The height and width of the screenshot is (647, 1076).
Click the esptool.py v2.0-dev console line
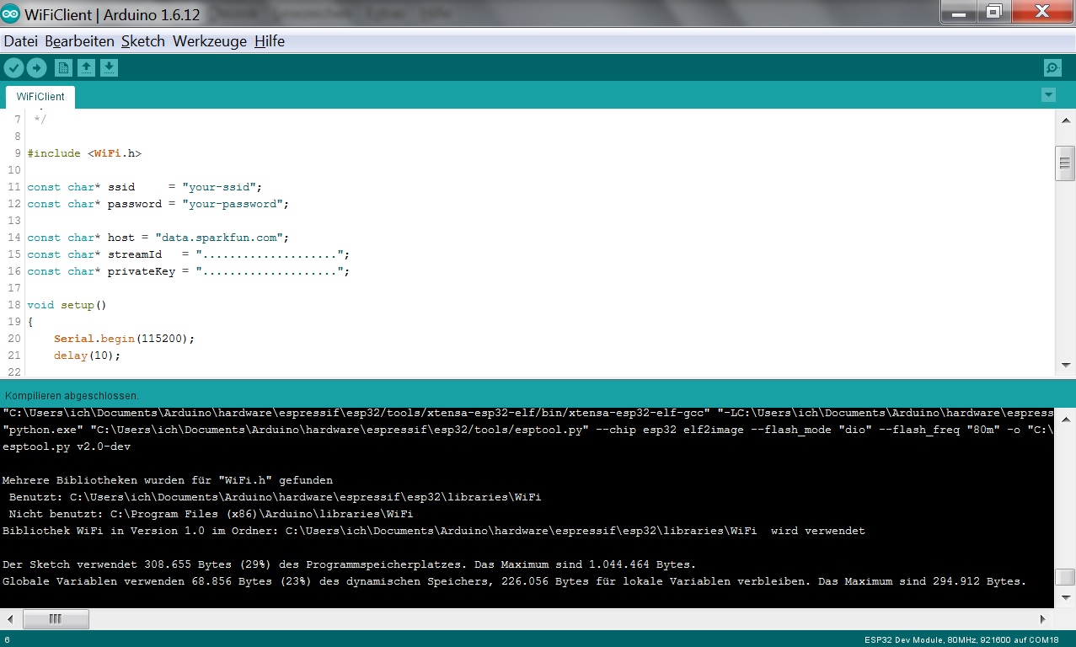[x=67, y=446]
